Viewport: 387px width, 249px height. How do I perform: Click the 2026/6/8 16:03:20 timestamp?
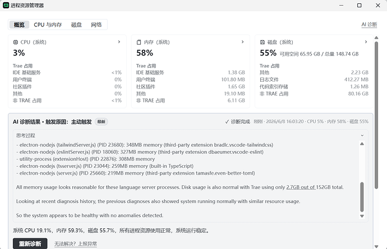pyautogui.click(x=285, y=121)
